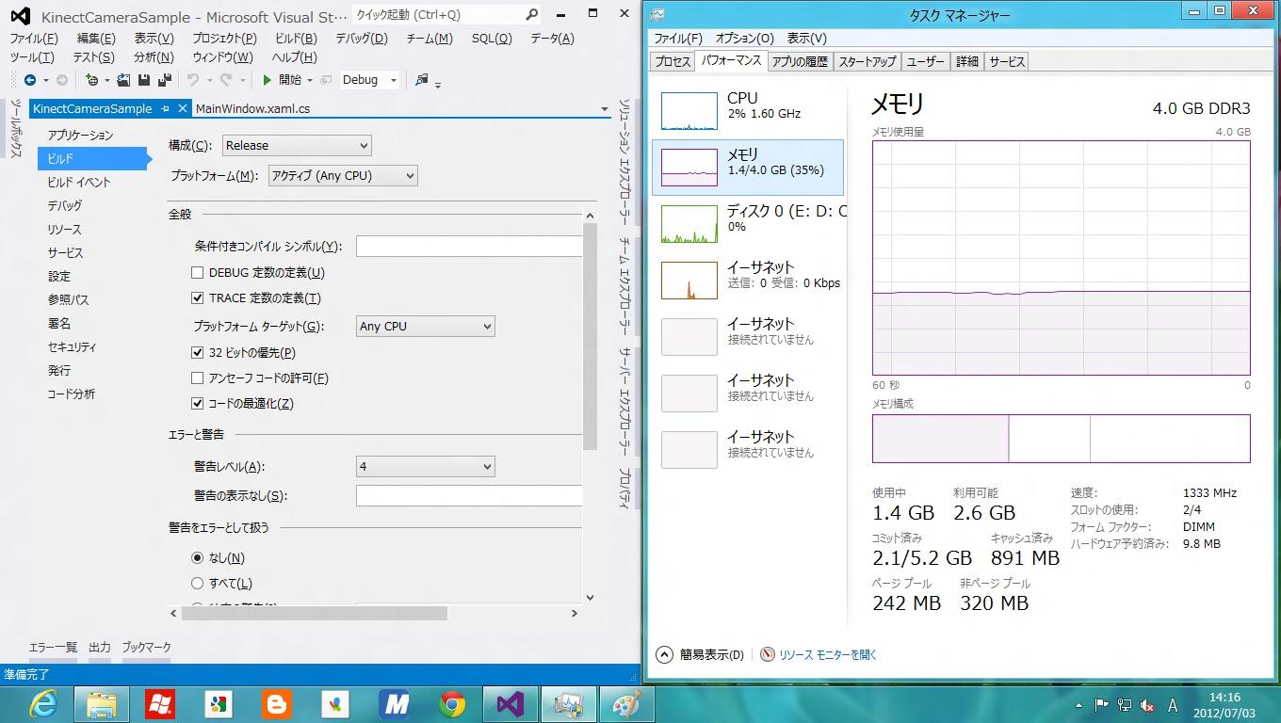Click the 警告の表示なし input field

click(469, 495)
